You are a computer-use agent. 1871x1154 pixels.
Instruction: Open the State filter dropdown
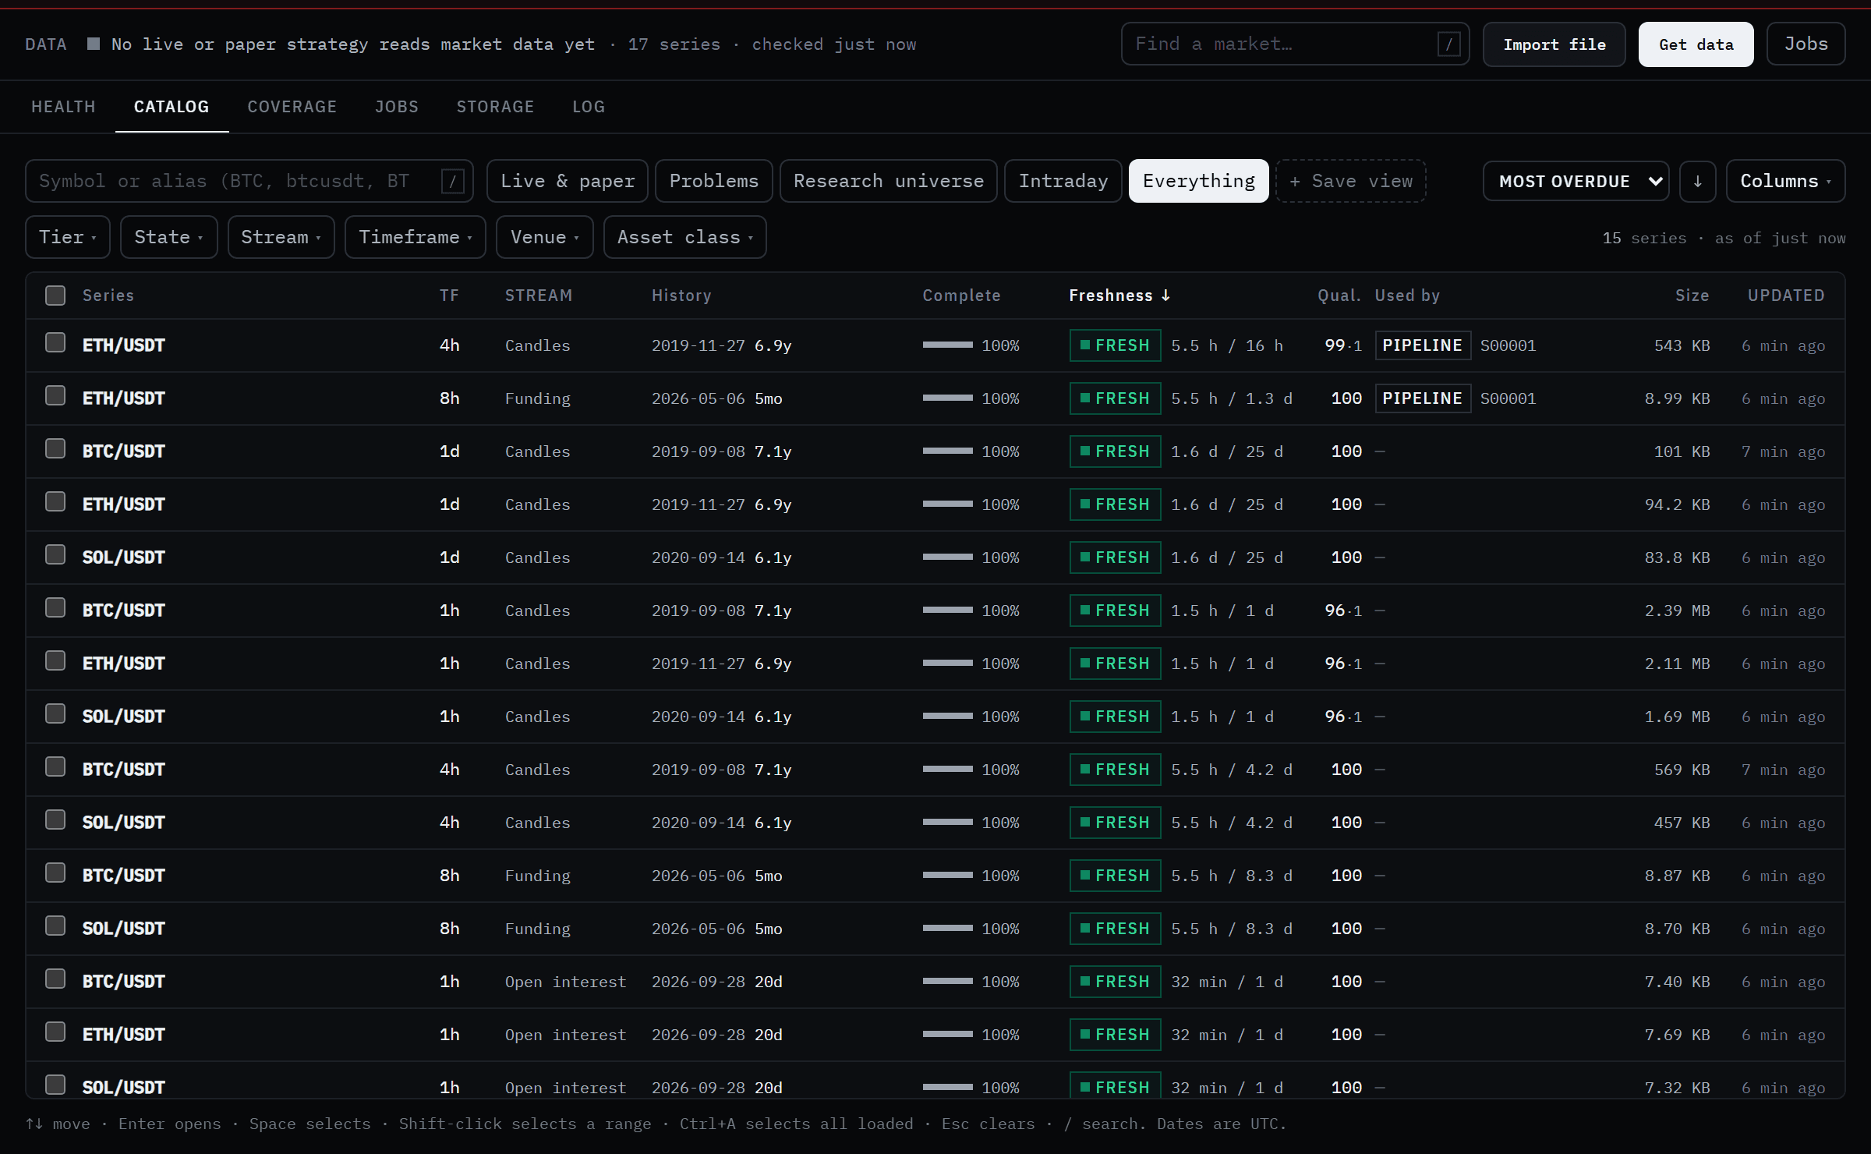coord(168,237)
